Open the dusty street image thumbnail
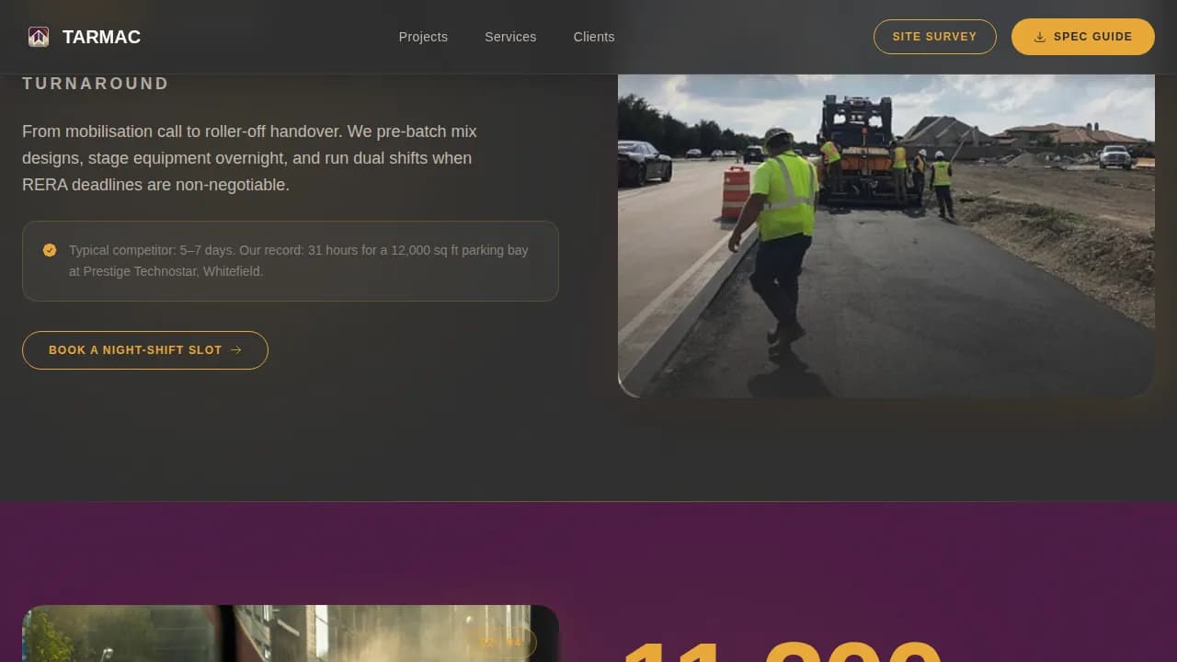1177x662 pixels. [x=291, y=633]
